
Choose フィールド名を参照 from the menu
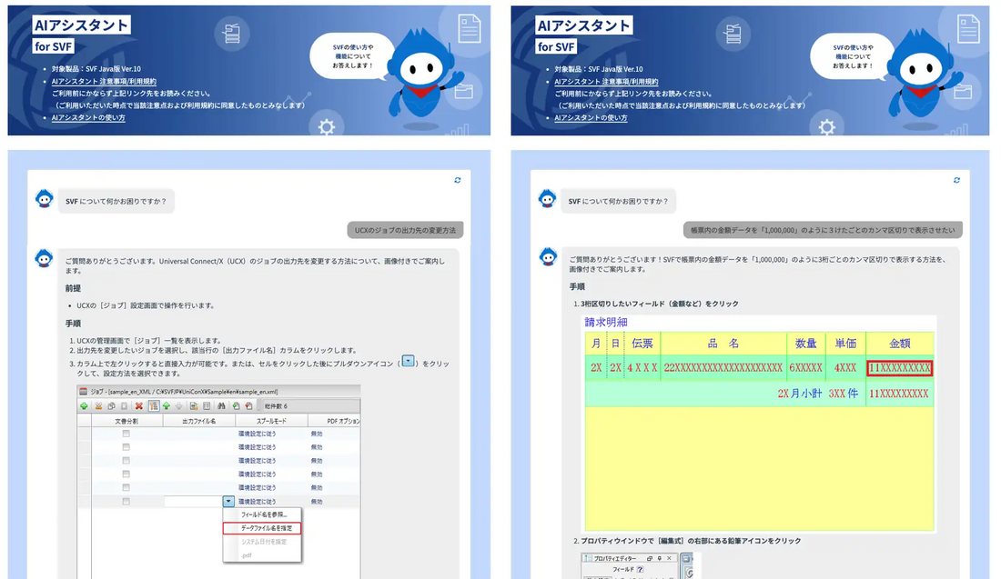263,514
